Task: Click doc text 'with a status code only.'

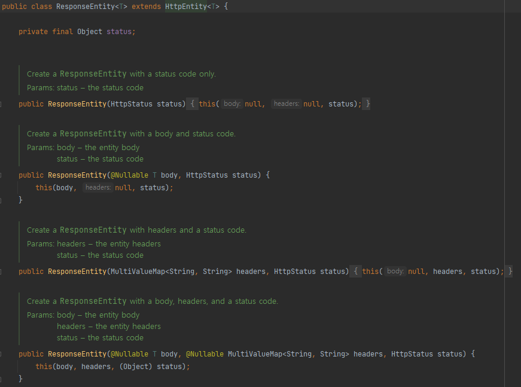Action: point(173,74)
